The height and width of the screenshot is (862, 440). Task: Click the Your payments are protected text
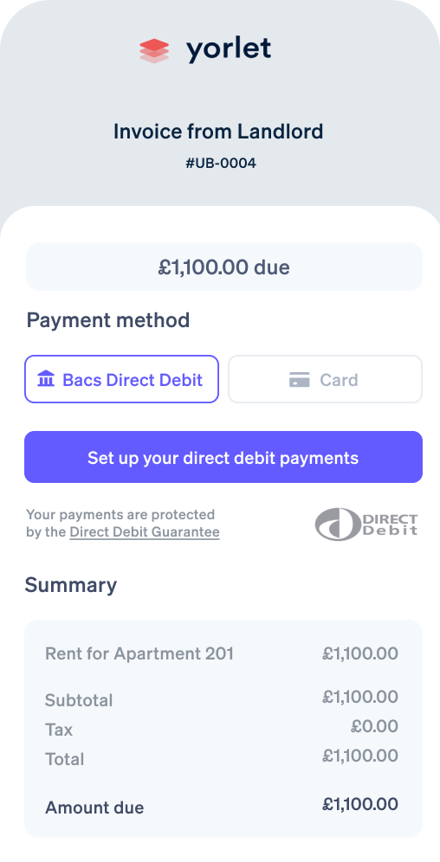[x=120, y=515]
